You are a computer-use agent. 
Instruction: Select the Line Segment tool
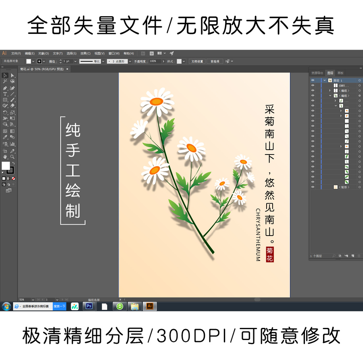coord(13,94)
